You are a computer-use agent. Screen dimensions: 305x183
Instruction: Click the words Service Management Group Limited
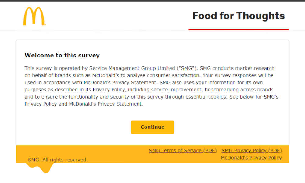[x=132, y=68]
